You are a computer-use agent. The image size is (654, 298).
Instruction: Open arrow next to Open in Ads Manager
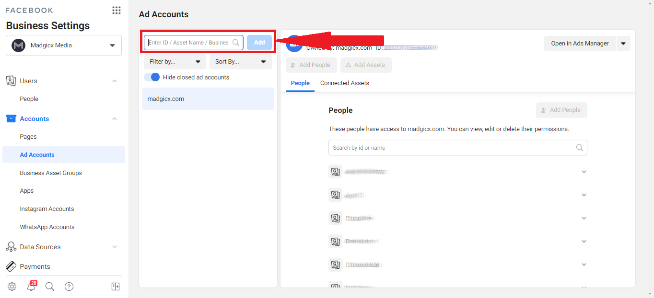click(x=623, y=44)
